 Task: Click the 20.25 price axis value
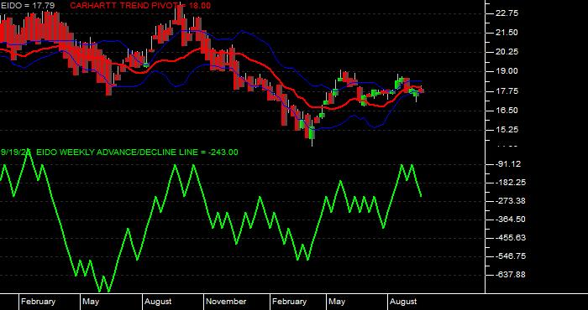[507, 52]
